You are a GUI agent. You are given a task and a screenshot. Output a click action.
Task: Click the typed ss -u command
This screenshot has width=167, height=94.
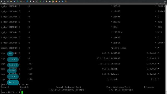pos(25,85)
